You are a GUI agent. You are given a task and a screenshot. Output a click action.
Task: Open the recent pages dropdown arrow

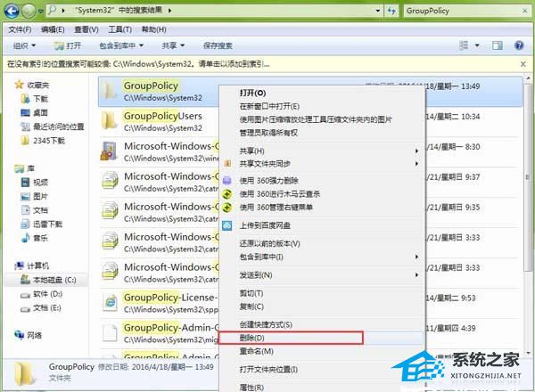tap(41, 12)
